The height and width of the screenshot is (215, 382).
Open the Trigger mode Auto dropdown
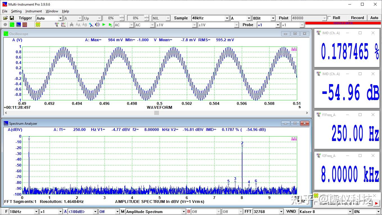click(60, 18)
